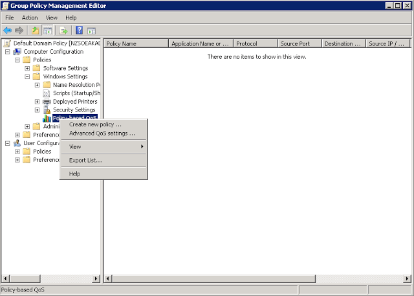The height and width of the screenshot is (296, 414).
Task: Expand the Software Settings node
Action: [27, 68]
